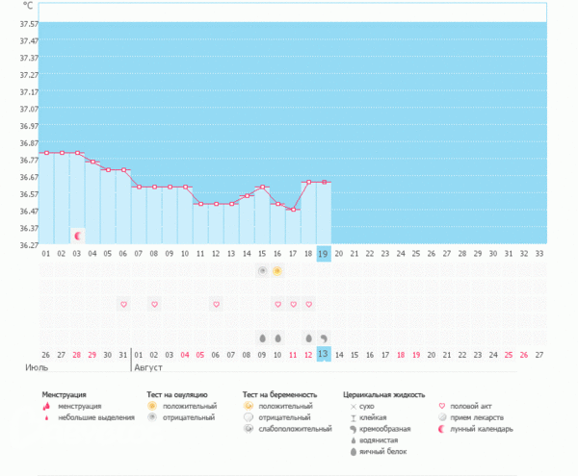Click the temperature point on cycle day 01
578x476 pixels.
[46, 153]
